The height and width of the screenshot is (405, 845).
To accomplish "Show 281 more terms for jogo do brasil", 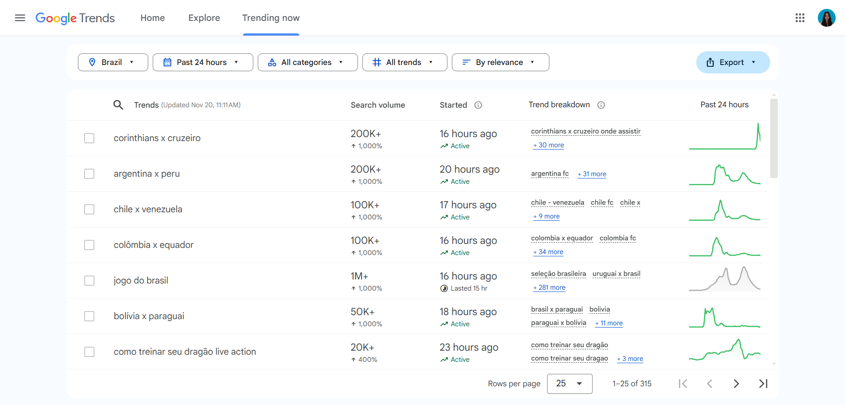I will (549, 288).
